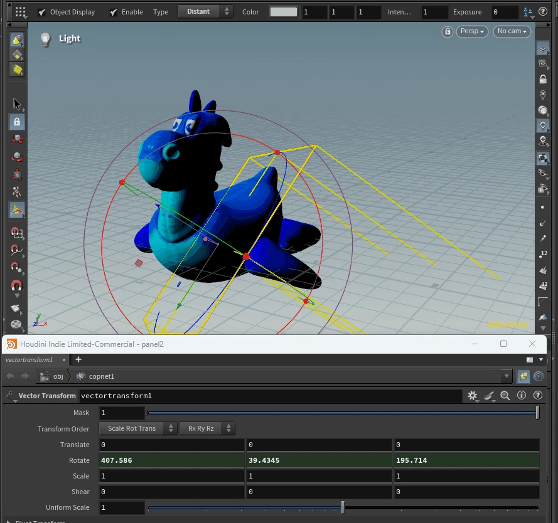Select the arrow Select tool

click(x=17, y=104)
